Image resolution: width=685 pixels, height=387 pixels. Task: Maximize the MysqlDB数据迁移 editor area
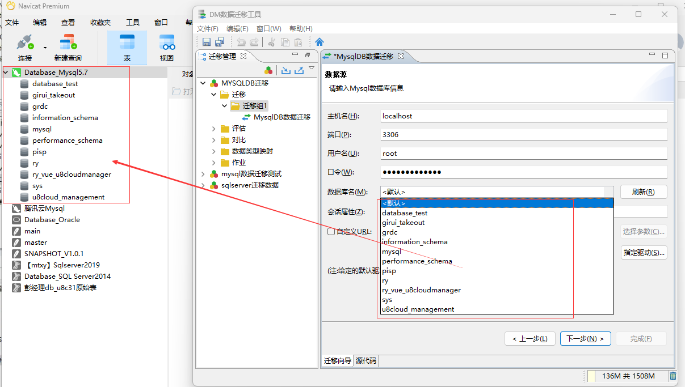pyautogui.click(x=665, y=56)
